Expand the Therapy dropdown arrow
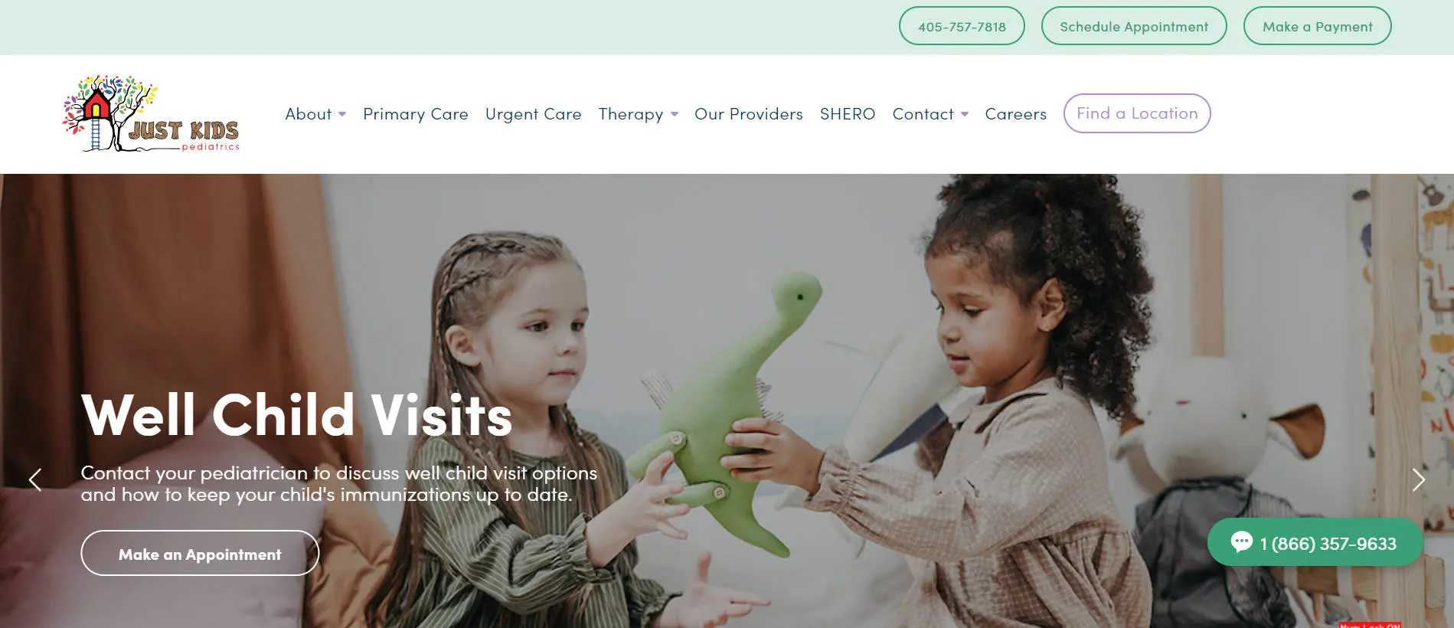Image resolution: width=1454 pixels, height=628 pixels. click(675, 114)
